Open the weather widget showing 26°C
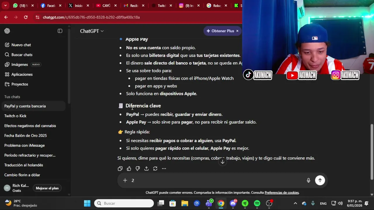The height and width of the screenshot is (210, 374). (x=21, y=203)
